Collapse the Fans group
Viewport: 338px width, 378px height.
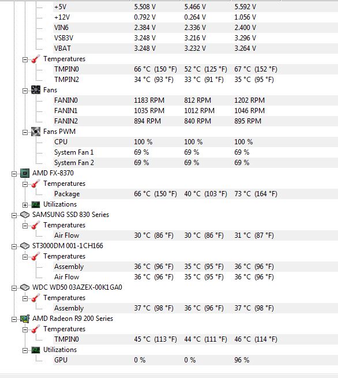pyautogui.click(x=25, y=91)
